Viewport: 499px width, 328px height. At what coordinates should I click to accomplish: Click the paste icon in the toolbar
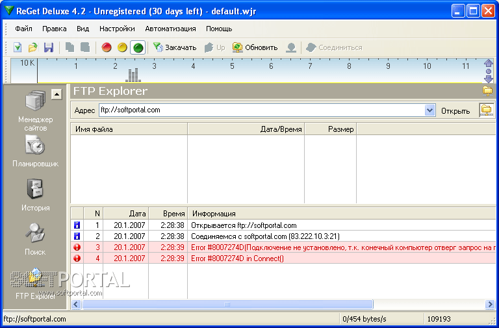pyautogui.click(x=85, y=47)
